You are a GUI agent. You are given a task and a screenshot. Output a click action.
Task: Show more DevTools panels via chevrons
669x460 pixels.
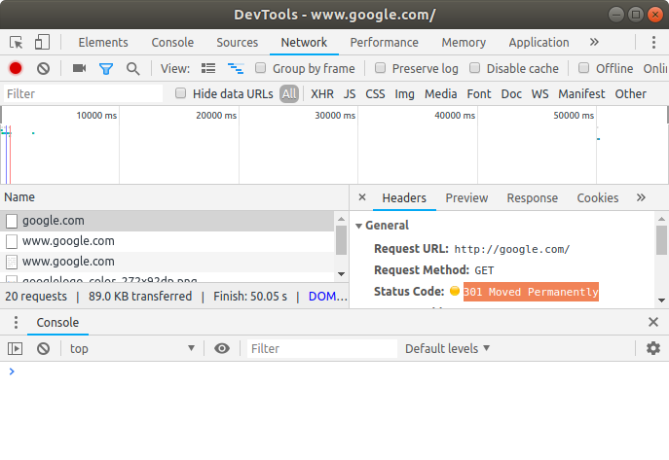pos(594,42)
